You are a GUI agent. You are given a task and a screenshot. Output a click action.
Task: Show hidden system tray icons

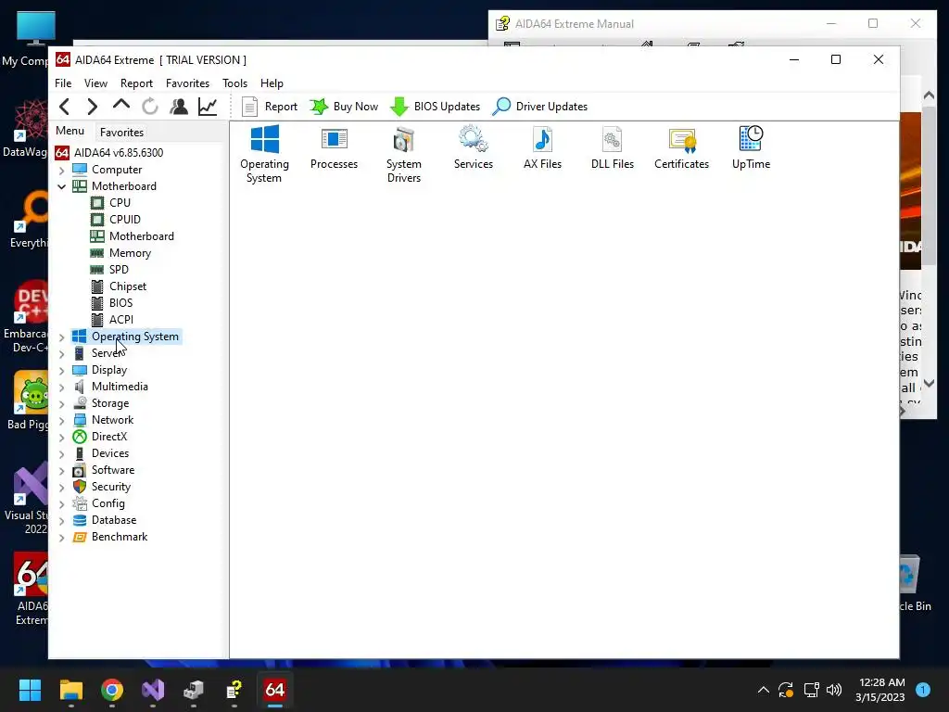[x=764, y=690]
